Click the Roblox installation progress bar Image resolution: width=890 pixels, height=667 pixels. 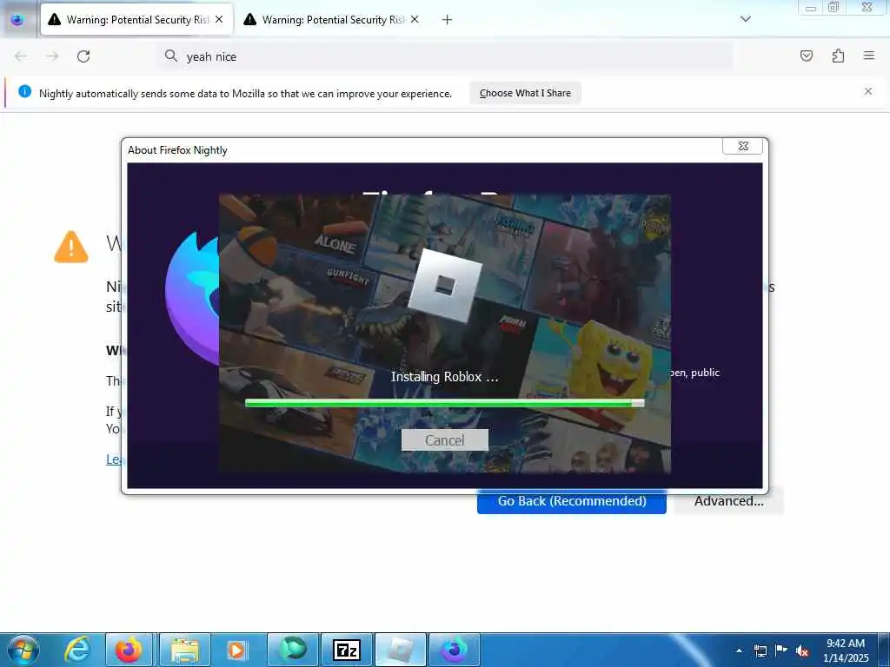[x=444, y=403]
